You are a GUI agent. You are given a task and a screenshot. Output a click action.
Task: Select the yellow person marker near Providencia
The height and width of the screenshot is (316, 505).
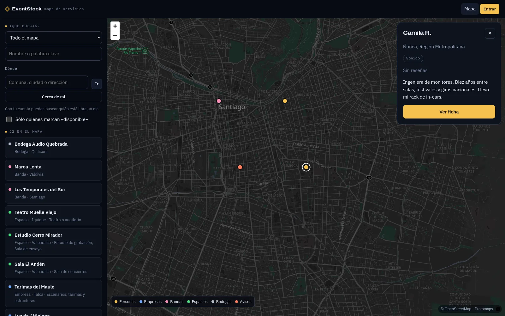pos(285,101)
